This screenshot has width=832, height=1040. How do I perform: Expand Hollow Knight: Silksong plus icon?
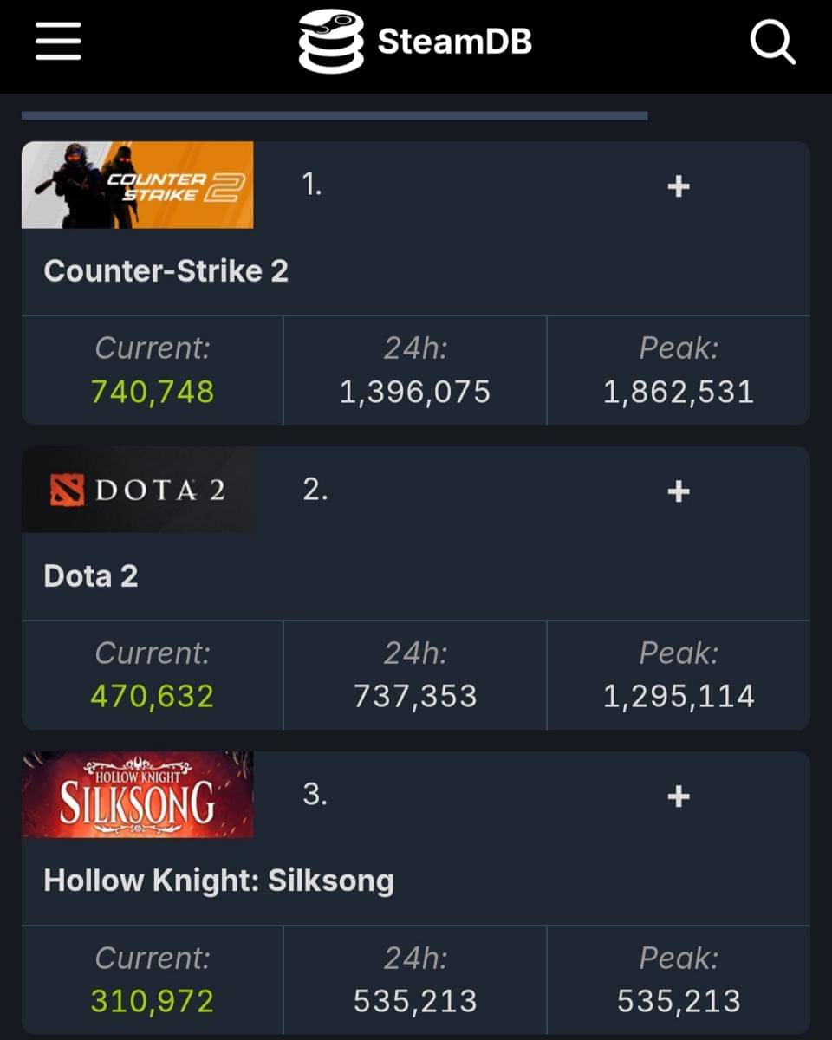coord(678,796)
